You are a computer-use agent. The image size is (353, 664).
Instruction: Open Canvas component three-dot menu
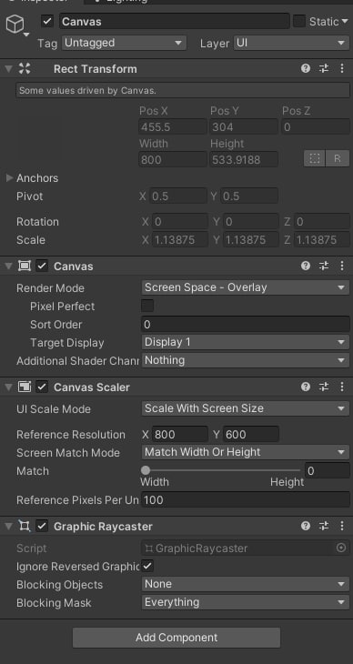(342, 266)
